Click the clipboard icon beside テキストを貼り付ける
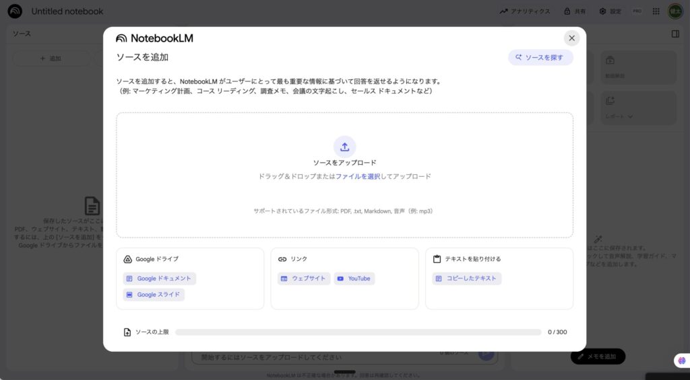690x380 pixels. pyautogui.click(x=437, y=259)
